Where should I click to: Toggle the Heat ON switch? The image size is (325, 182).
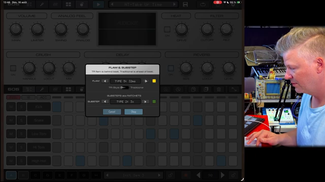pyautogui.click(x=167, y=29)
